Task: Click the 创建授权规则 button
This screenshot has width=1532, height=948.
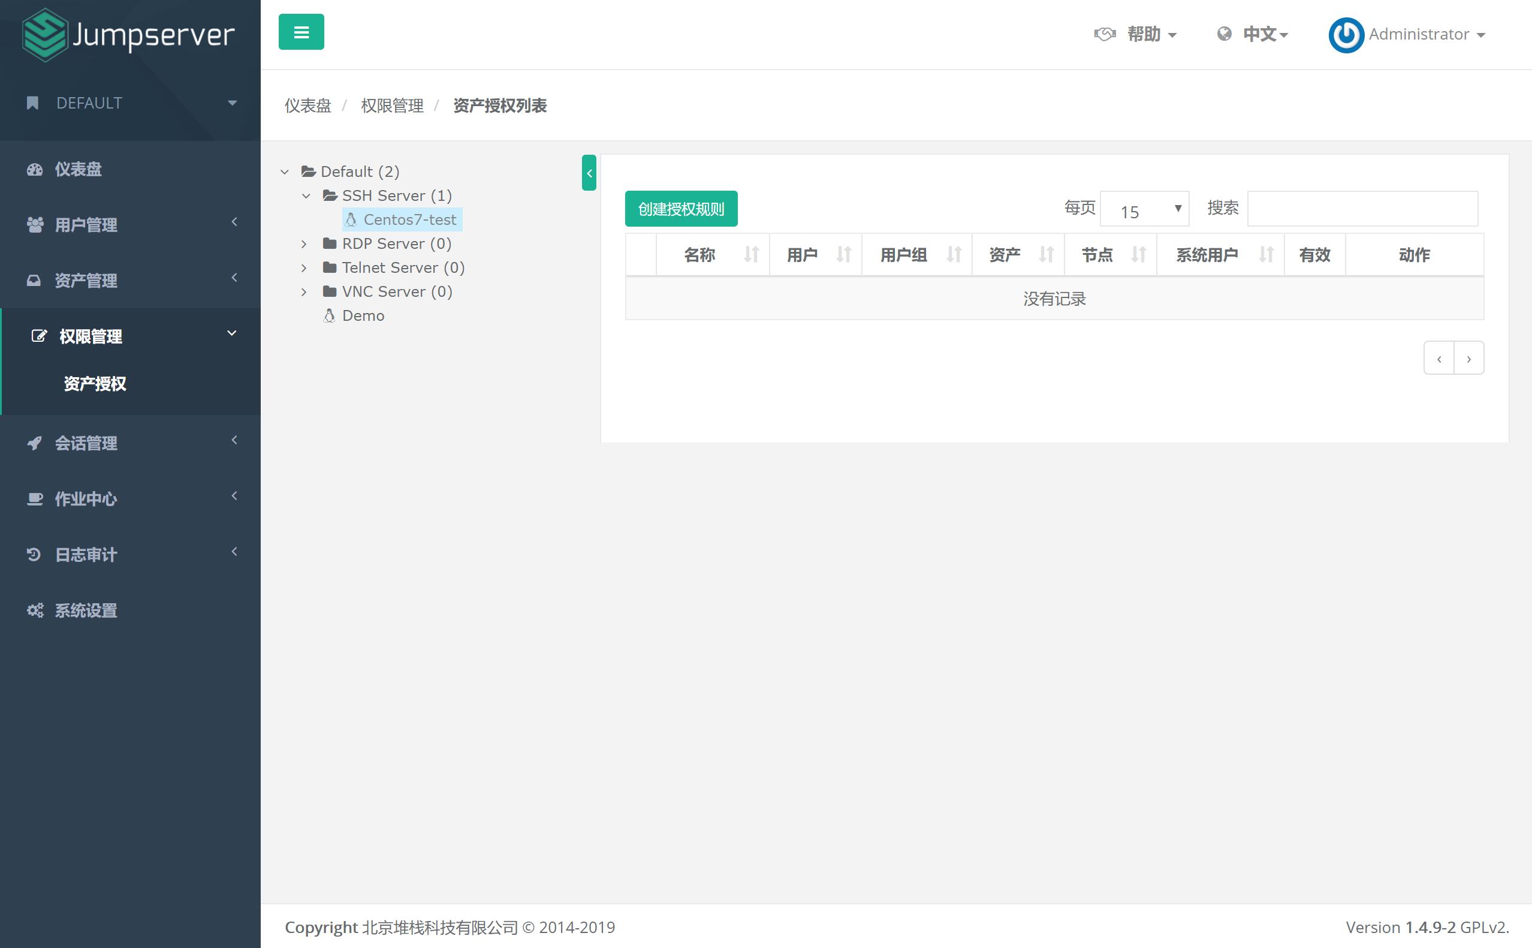Action: click(681, 209)
